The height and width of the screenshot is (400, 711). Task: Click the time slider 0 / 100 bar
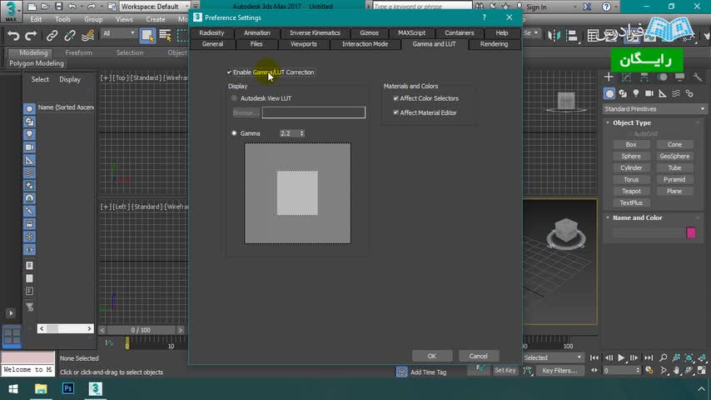[x=141, y=330]
